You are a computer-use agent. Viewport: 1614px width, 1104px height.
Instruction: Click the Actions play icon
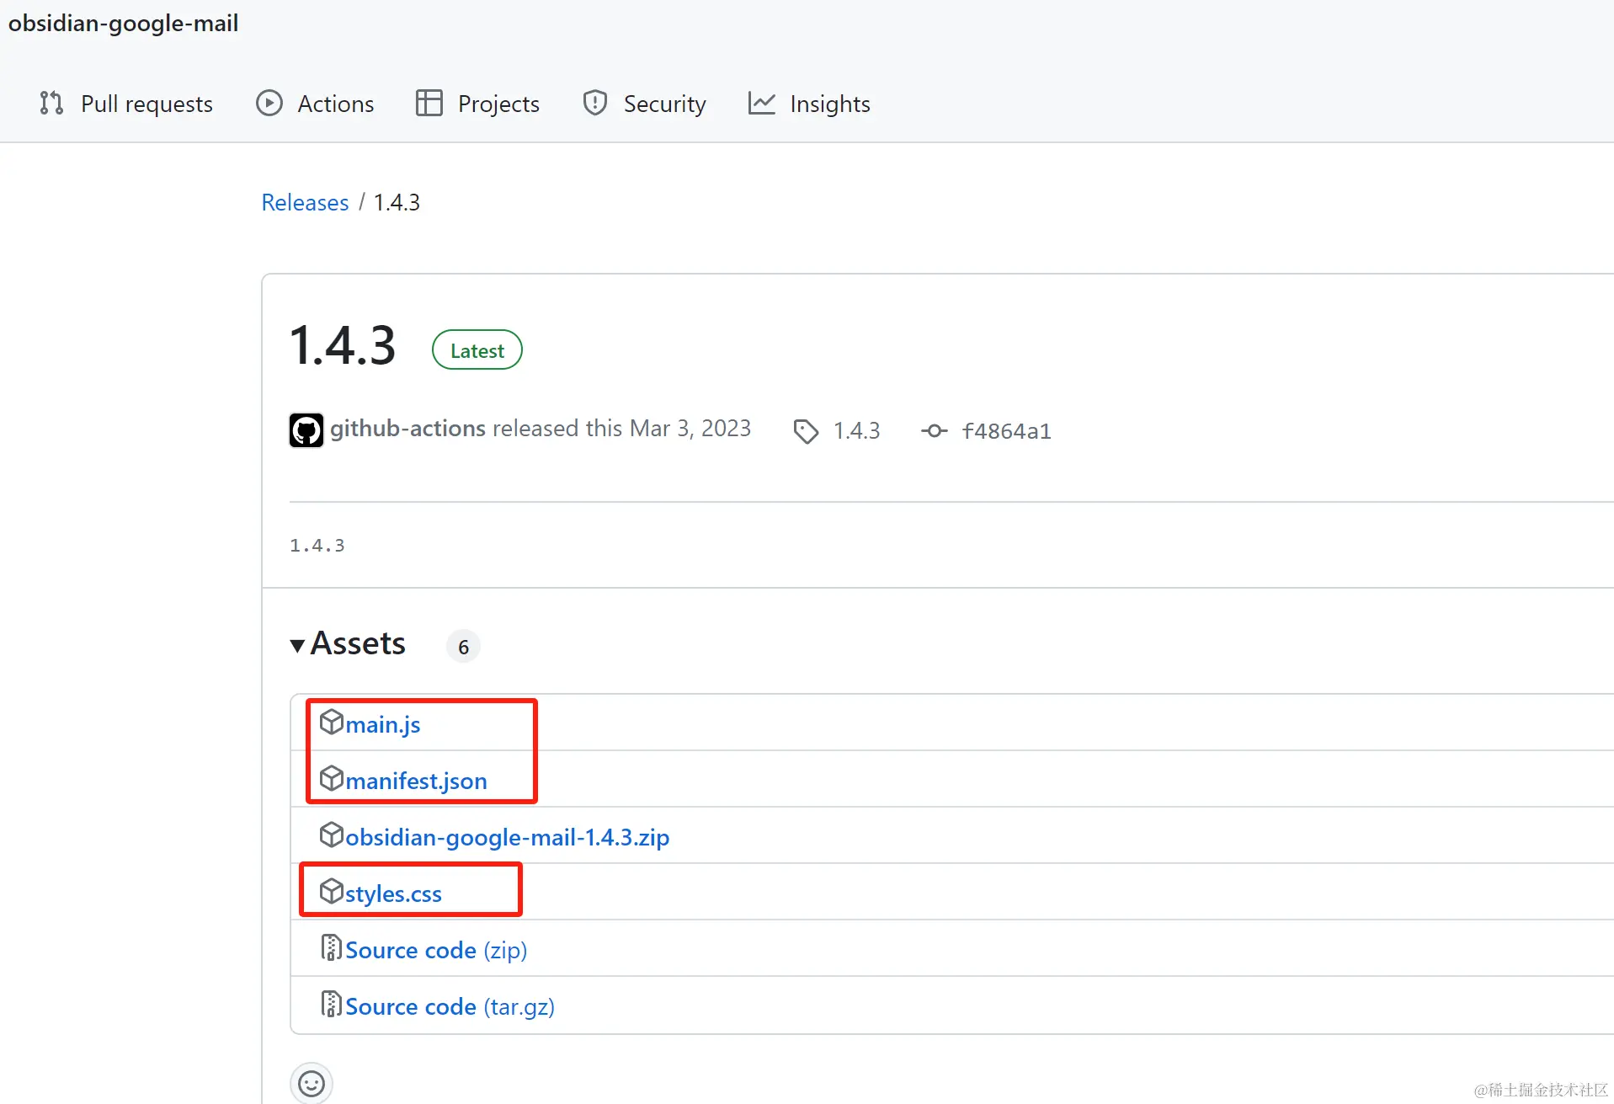(x=269, y=103)
